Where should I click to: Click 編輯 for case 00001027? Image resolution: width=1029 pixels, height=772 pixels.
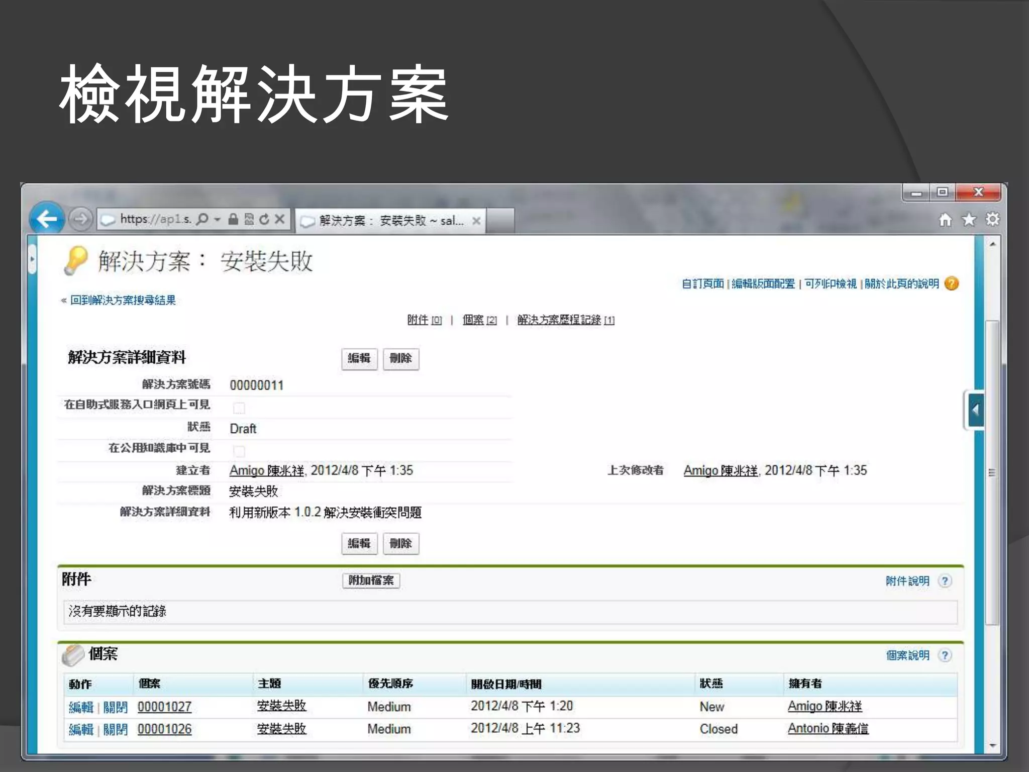coord(81,707)
